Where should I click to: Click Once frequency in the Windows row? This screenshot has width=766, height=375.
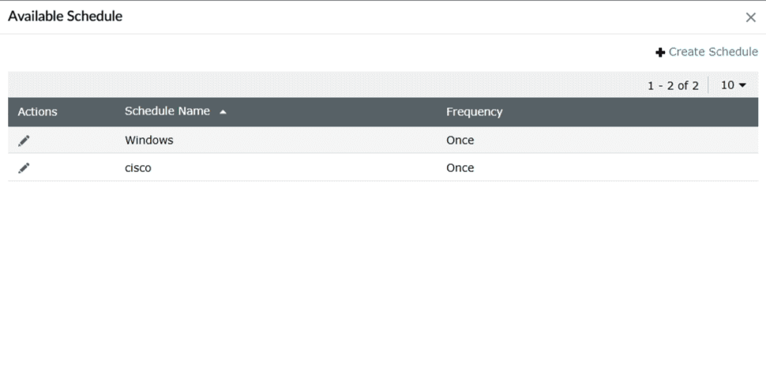pyautogui.click(x=460, y=141)
